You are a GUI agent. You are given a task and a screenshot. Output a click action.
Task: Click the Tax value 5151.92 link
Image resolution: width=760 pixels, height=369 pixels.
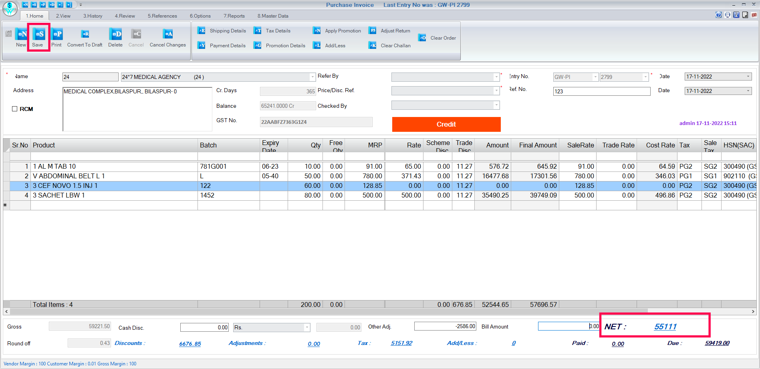click(401, 343)
